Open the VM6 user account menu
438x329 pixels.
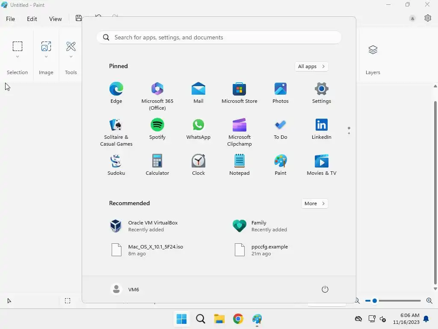tap(125, 289)
